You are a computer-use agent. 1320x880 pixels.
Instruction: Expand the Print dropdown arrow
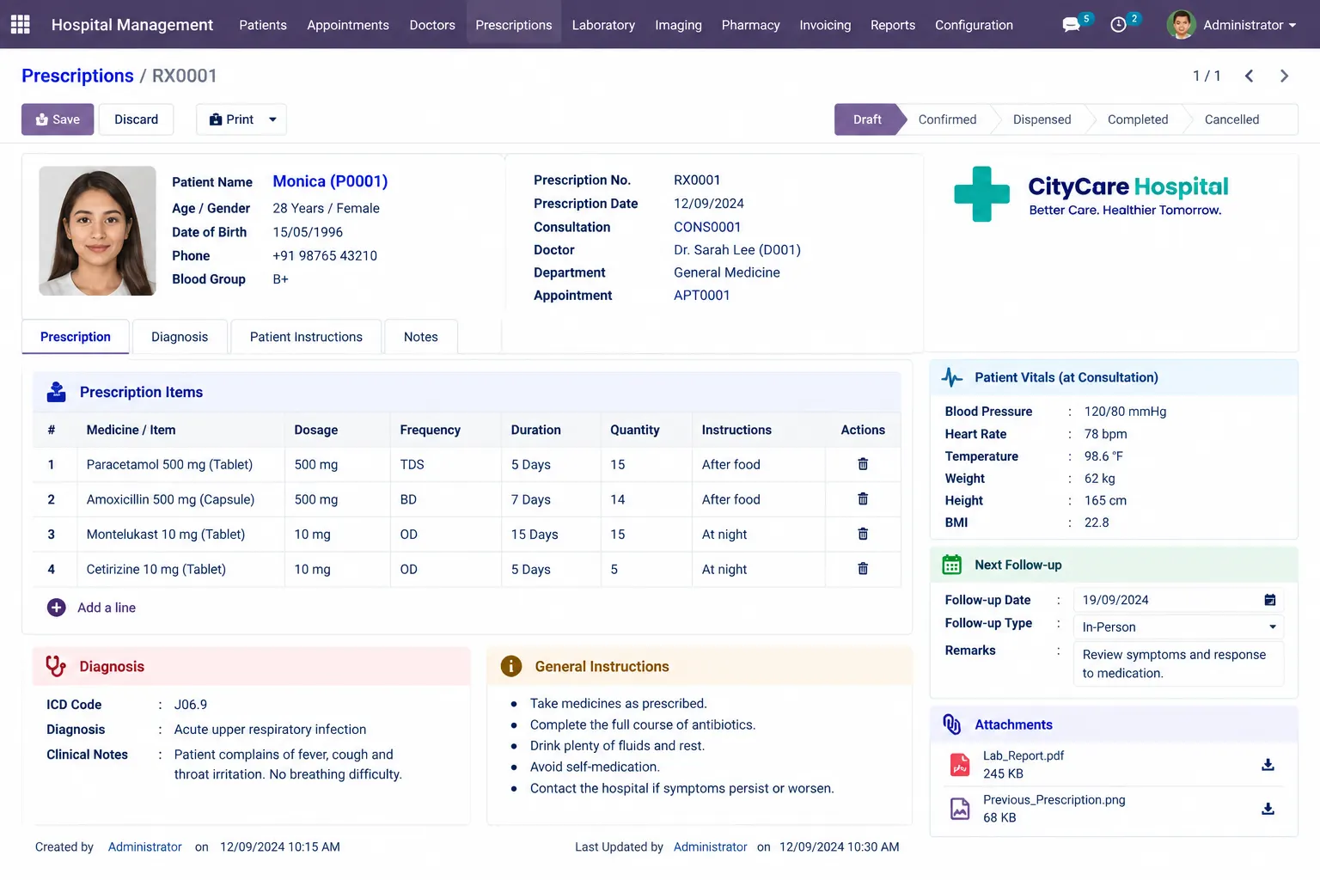click(272, 119)
